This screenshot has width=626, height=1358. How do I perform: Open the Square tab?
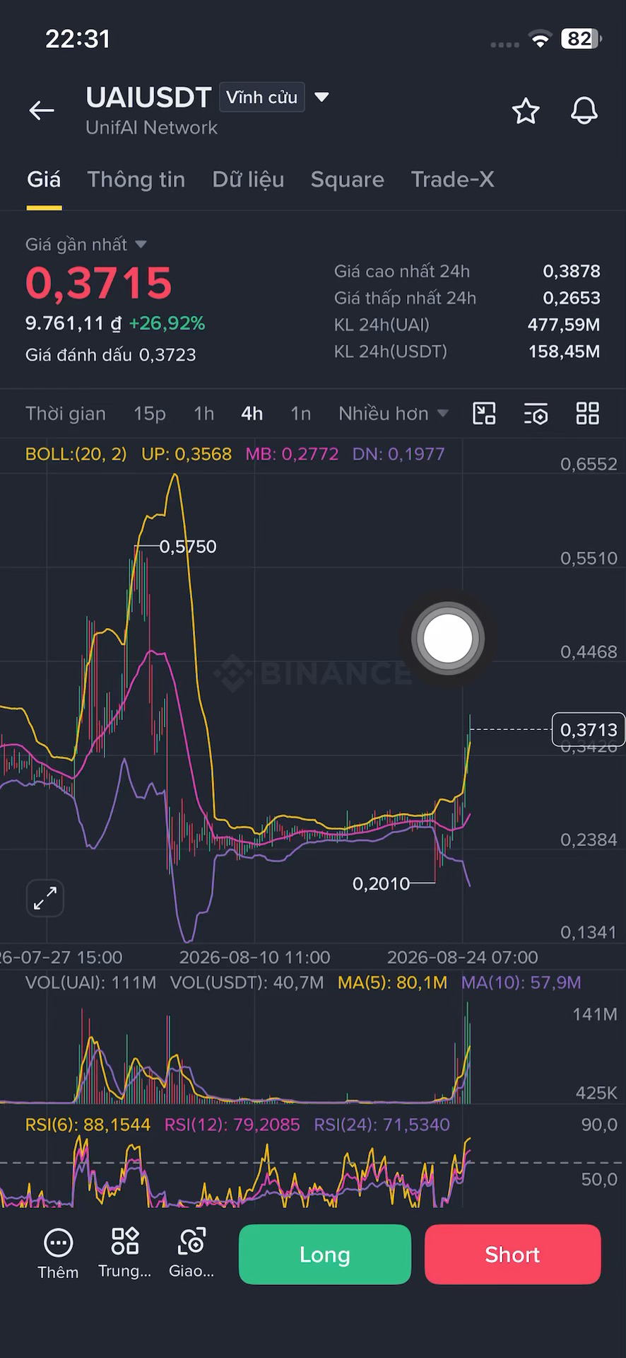(x=348, y=180)
